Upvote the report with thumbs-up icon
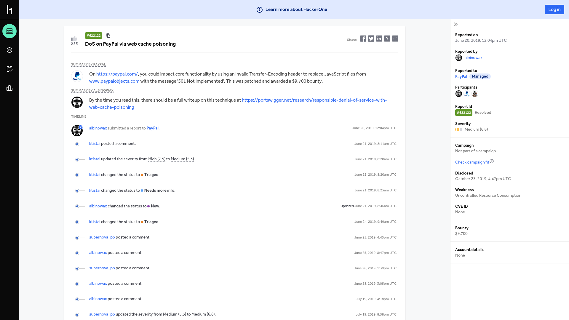This screenshot has width=569, height=320. tap(74, 39)
